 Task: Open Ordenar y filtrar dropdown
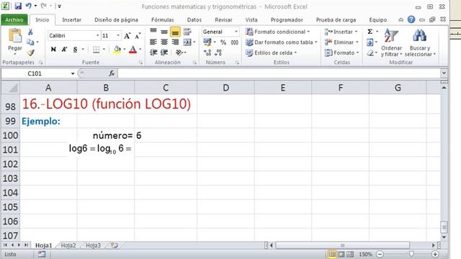391,43
